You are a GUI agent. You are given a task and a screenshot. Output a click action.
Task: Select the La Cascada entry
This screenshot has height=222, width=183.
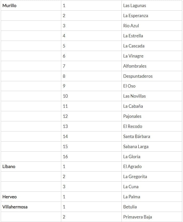click(134, 46)
